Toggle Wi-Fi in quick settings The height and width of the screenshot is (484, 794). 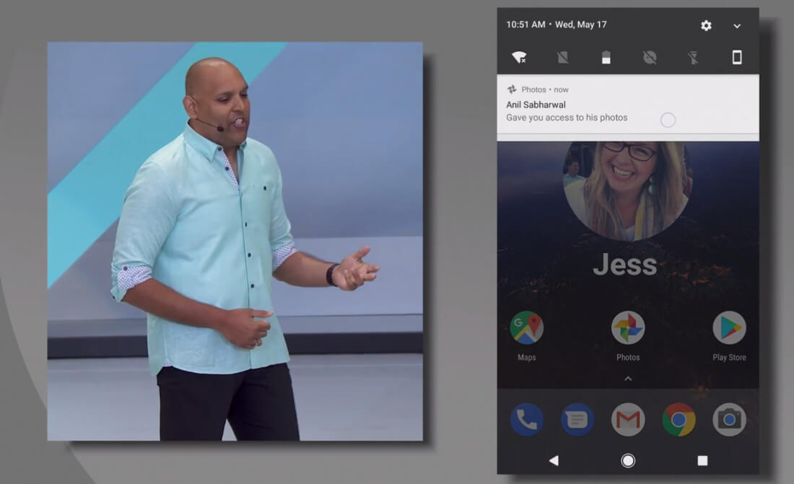(519, 57)
